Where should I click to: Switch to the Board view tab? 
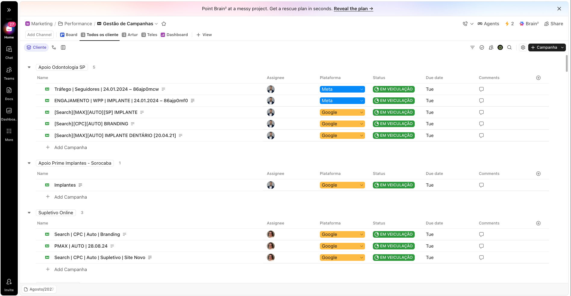69,35
